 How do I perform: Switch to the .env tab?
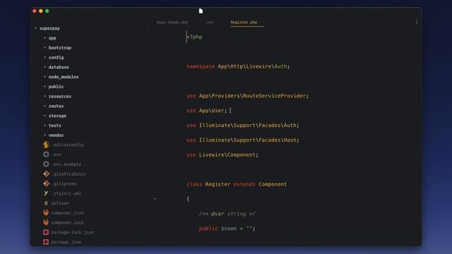click(210, 22)
